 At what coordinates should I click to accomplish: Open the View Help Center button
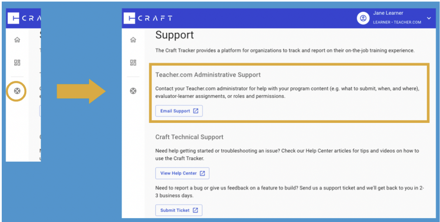click(182, 173)
